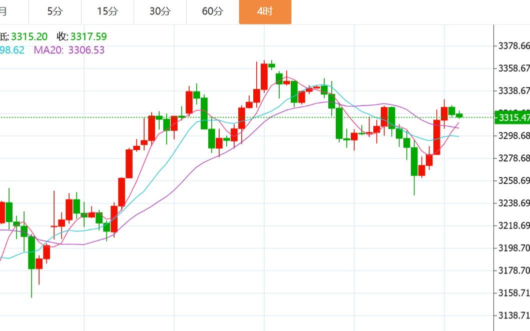Select the 3198.70 price axis label

pyautogui.click(x=514, y=248)
